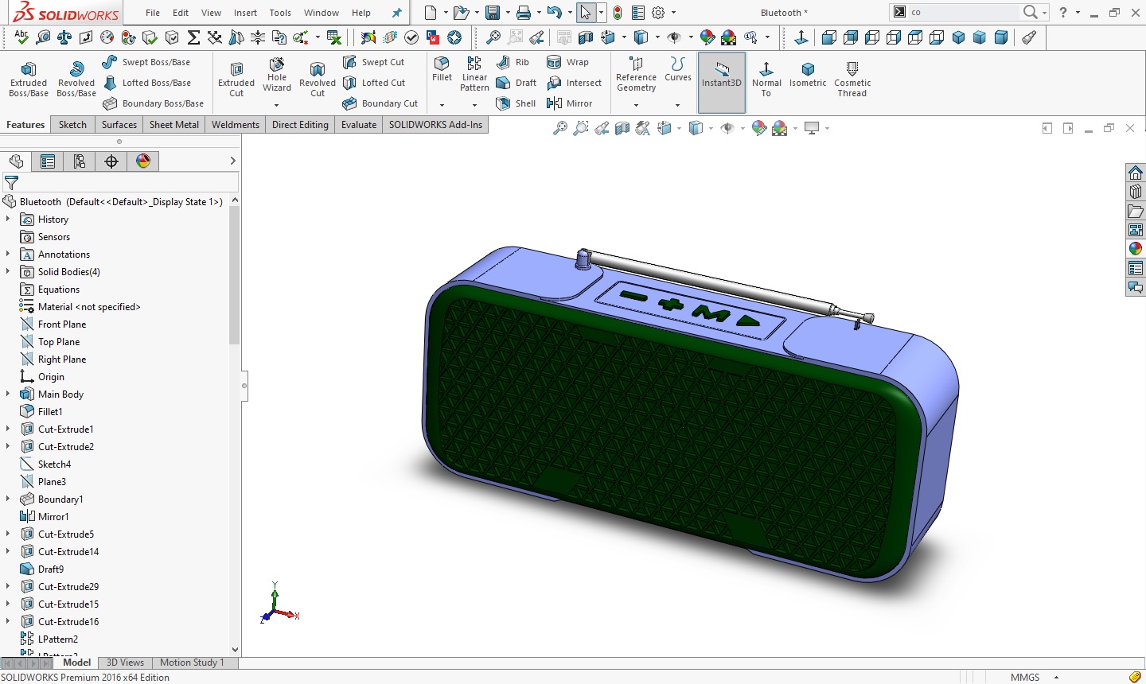Select the Extruded Boss/Base tool
1146x684 pixels.
(29, 80)
